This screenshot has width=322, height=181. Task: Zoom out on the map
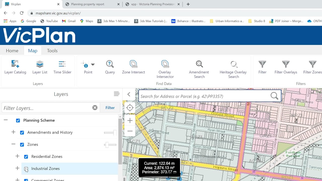(x=130, y=131)
